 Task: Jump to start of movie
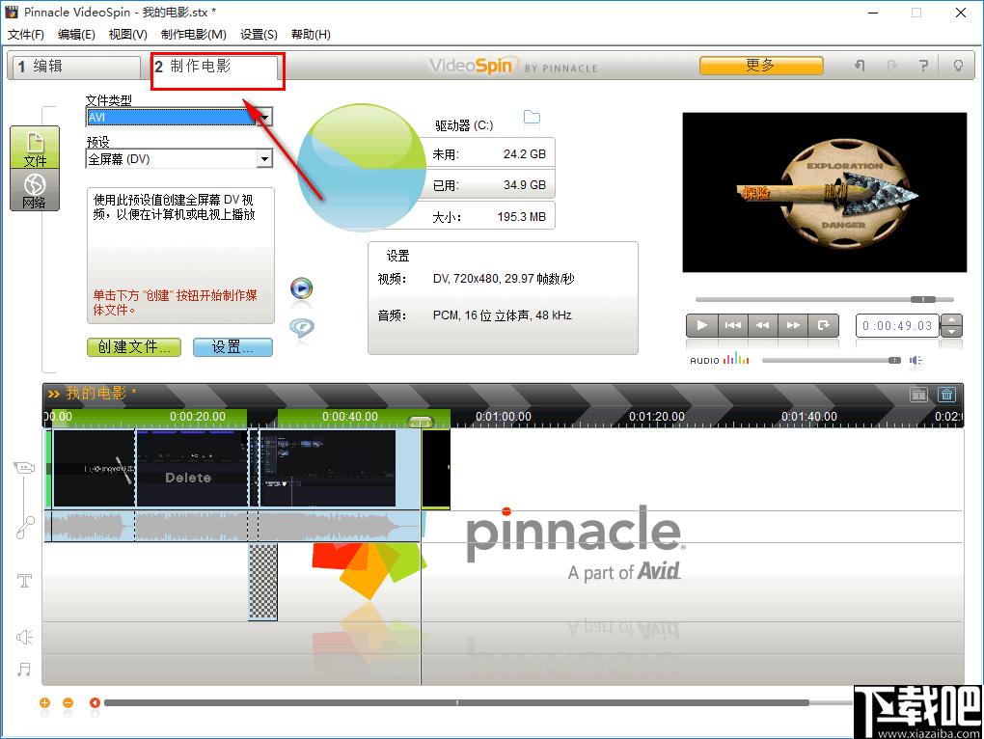(x=732, y=325)
